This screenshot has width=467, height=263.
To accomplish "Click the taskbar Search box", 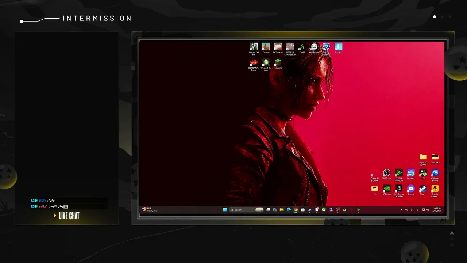I will [246, 210].
